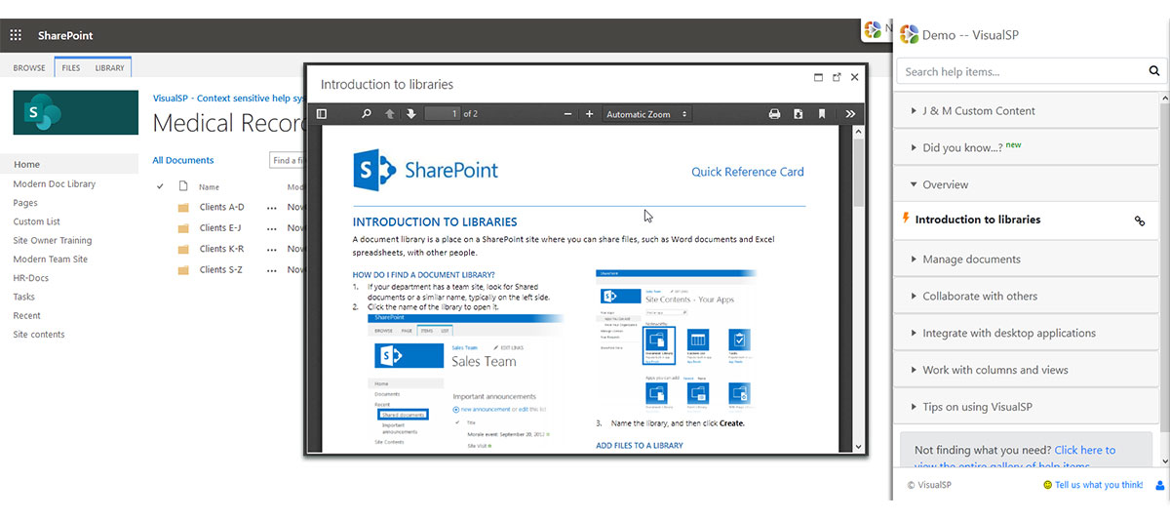Open HR-Docs nav link
The image size is (1170, 520).
[30, 278]
